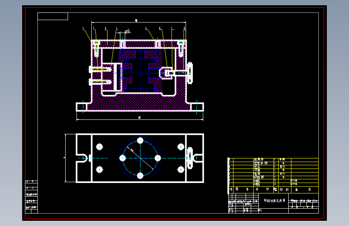
Task: Select the upper-left mounting hole in plan view
Action: pos(99,147)
